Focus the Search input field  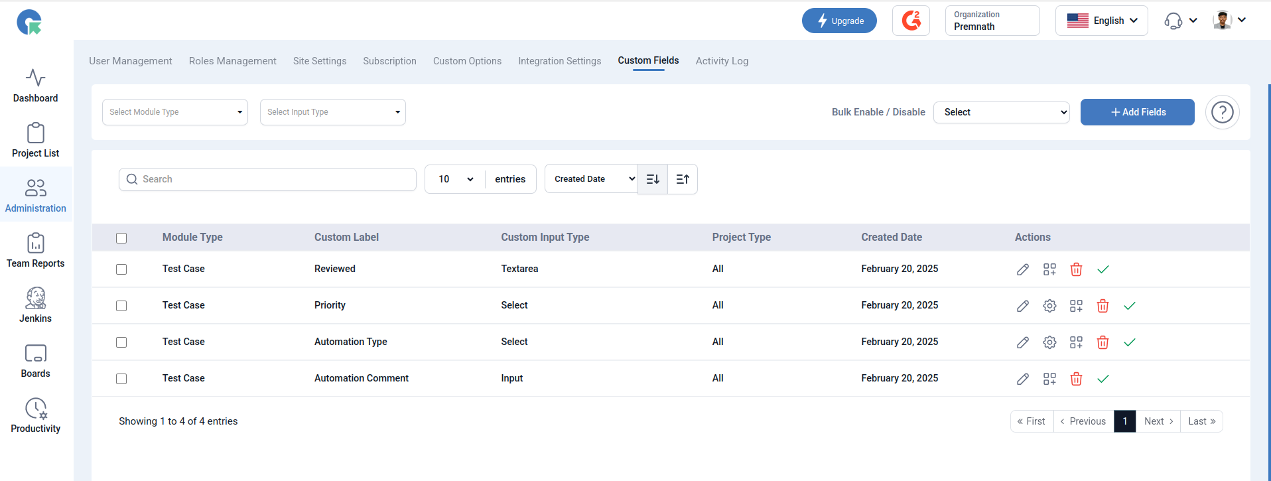coord(267,179)
